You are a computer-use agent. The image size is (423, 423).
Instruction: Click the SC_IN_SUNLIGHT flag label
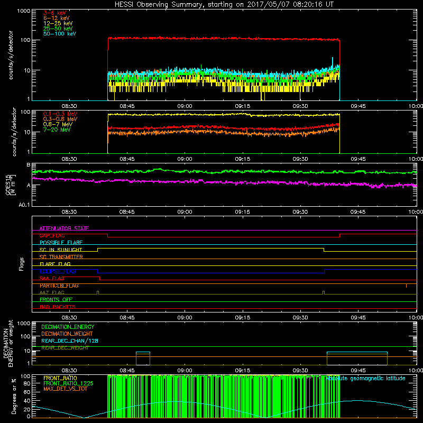(x=61, y=250)
